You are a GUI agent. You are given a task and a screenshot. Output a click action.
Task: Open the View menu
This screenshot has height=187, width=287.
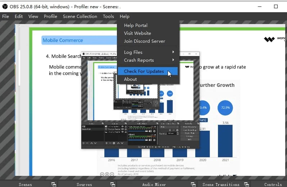click(33, 17)
